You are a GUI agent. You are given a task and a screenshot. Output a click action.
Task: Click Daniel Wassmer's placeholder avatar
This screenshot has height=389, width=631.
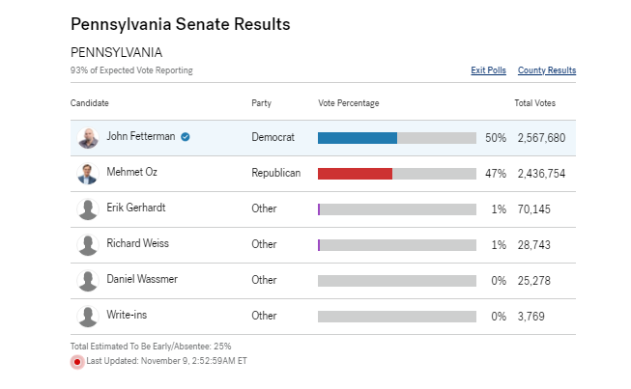coord(88,281)
